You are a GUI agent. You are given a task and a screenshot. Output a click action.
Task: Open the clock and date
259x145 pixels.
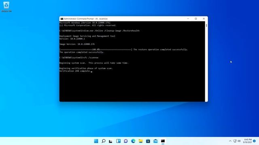(x=247, y=141)
